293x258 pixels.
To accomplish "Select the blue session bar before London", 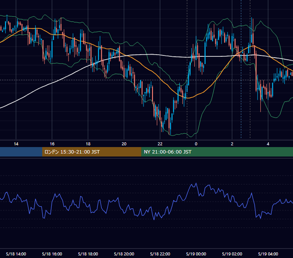I will click(21, 152).
